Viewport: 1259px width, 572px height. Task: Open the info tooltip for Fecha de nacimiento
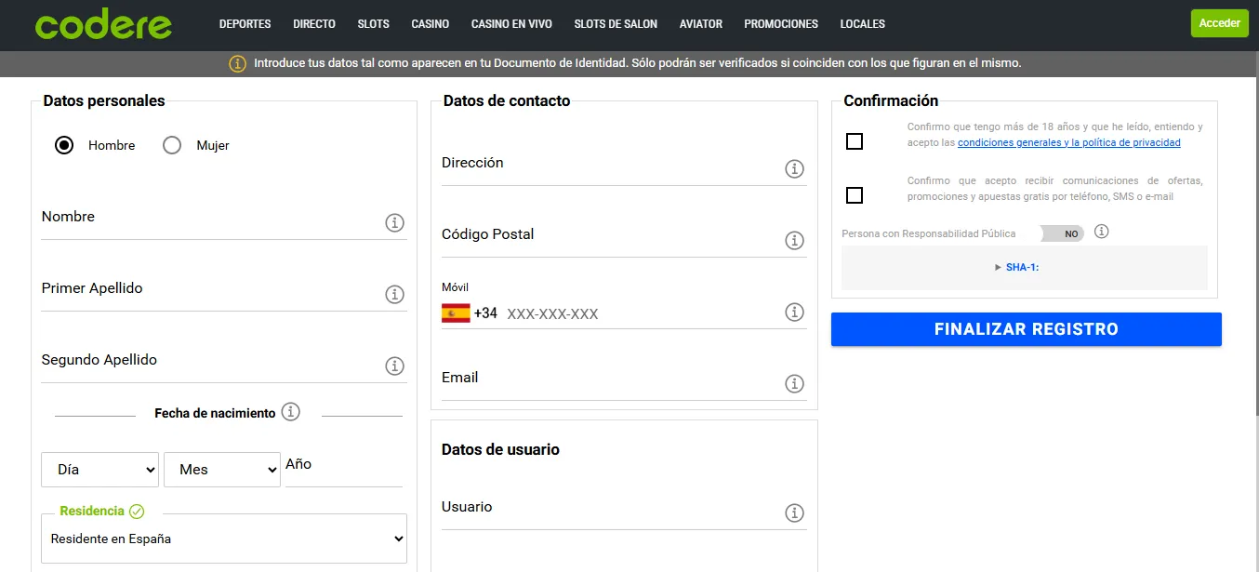point(291,412)
